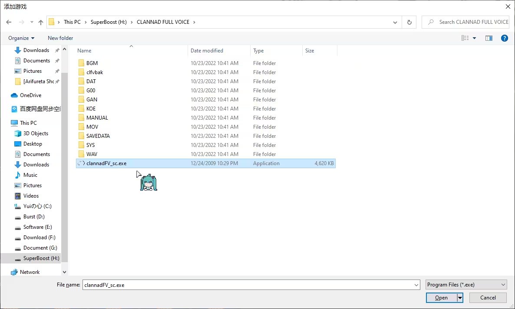
Task: Select the Burst (D:) drive
Action: 34,217
